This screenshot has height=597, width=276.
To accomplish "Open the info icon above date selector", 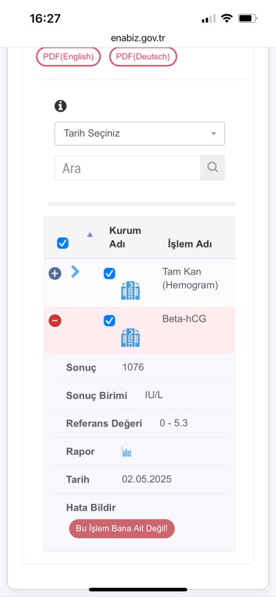I will [x=61, y=106].
